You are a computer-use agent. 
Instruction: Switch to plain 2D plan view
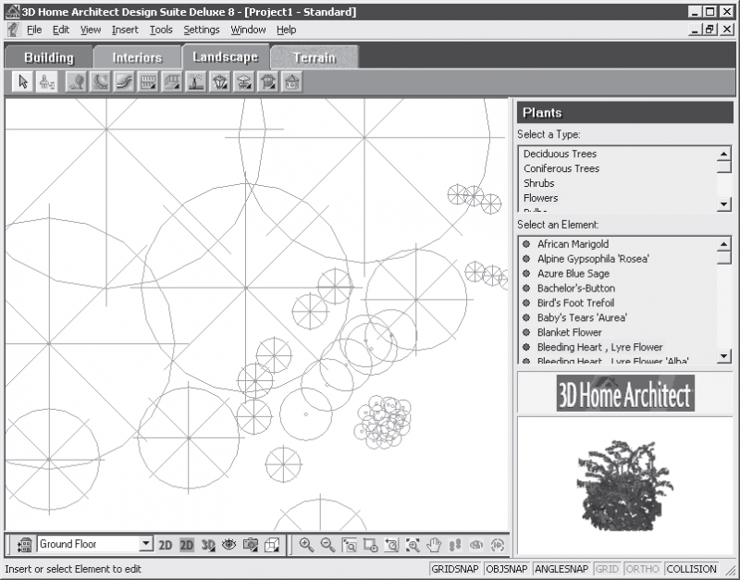pos(166,545)
